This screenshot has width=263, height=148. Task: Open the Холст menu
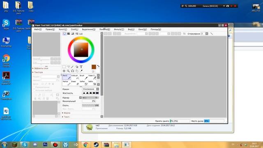coord(63,29)
